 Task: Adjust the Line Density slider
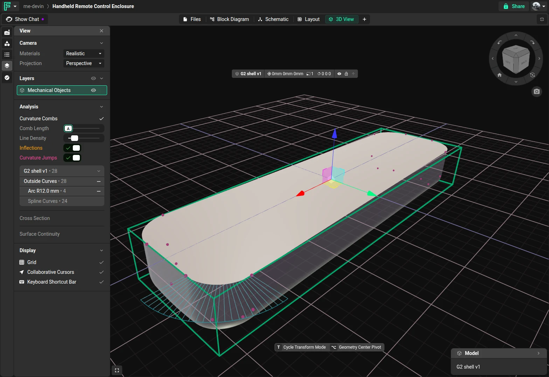(84, 138)
